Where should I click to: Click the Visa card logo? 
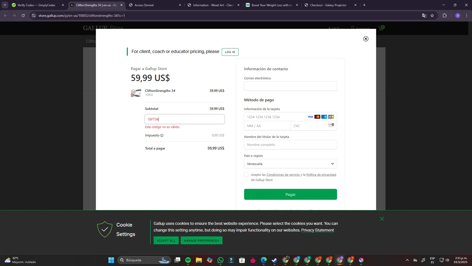(x=310, y=117)
